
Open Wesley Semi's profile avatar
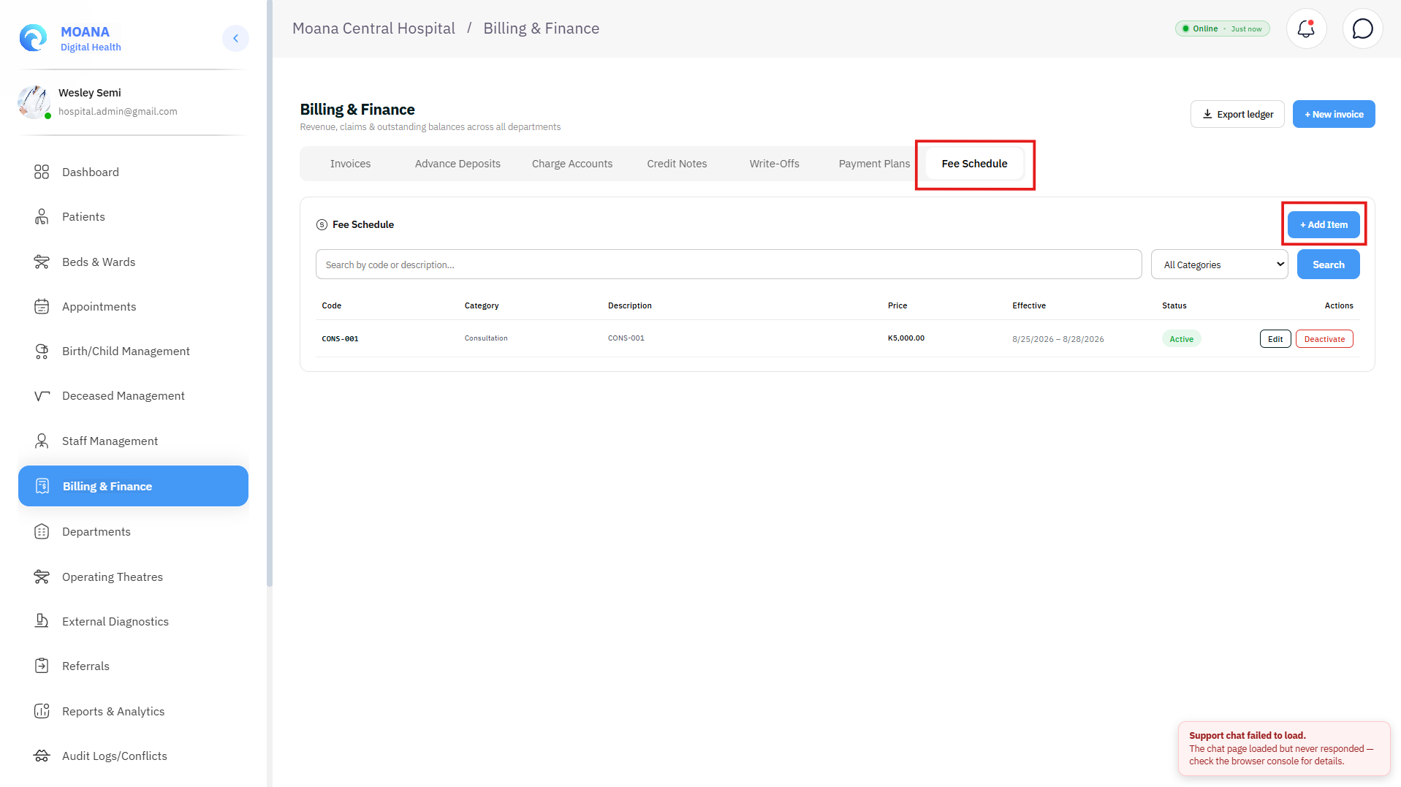(34, 102)
